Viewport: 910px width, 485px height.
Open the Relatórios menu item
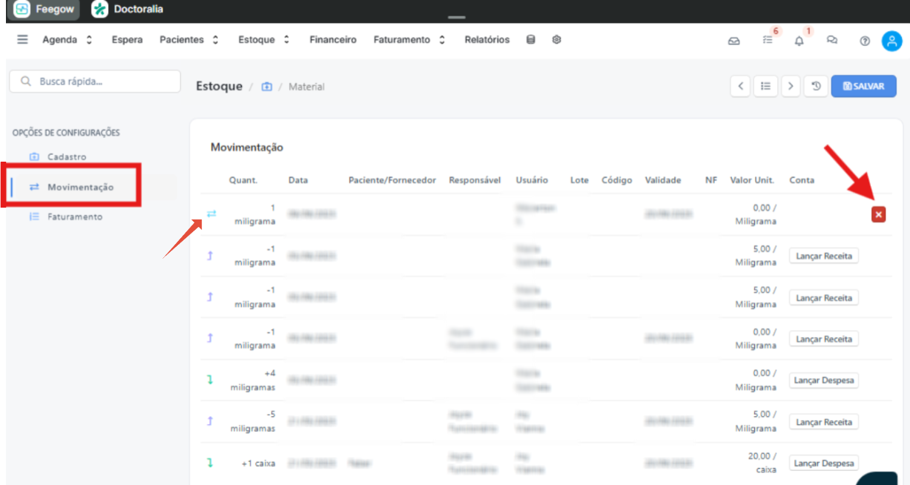click(487, 40)
